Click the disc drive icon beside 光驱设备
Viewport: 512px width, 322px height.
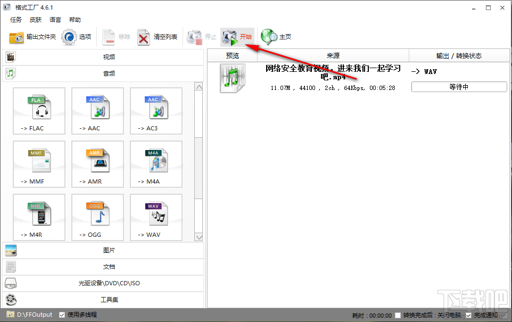(x=11, y=284)
